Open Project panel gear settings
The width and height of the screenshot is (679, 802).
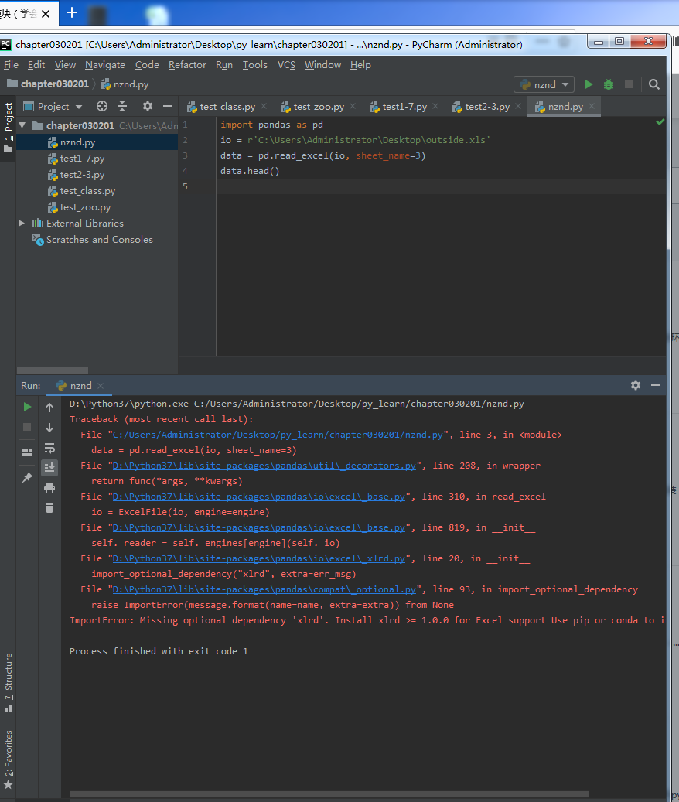coord(148,106)
